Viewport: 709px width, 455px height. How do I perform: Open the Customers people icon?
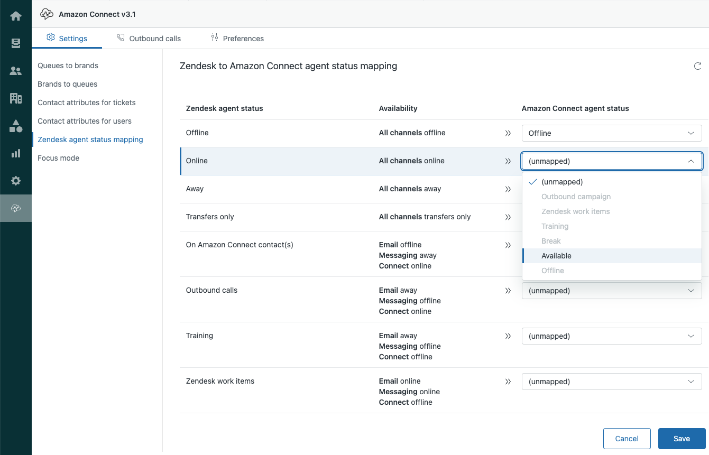point(16,71)
